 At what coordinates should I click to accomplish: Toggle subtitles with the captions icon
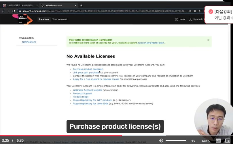pyautogui.click(x=218, y=141)
